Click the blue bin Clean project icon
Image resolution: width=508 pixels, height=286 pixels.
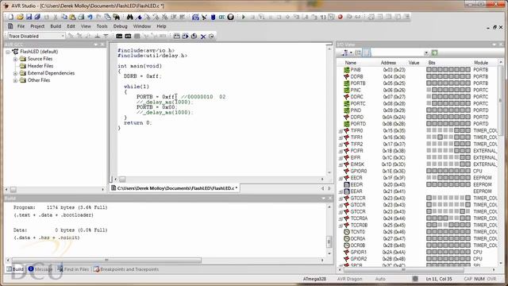213,17
